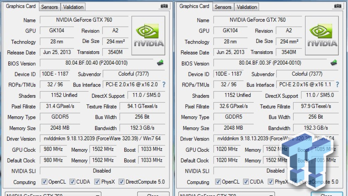Click GK104 GPU value in left window
The width and height of the screenshot is (348, 196).
57,30
